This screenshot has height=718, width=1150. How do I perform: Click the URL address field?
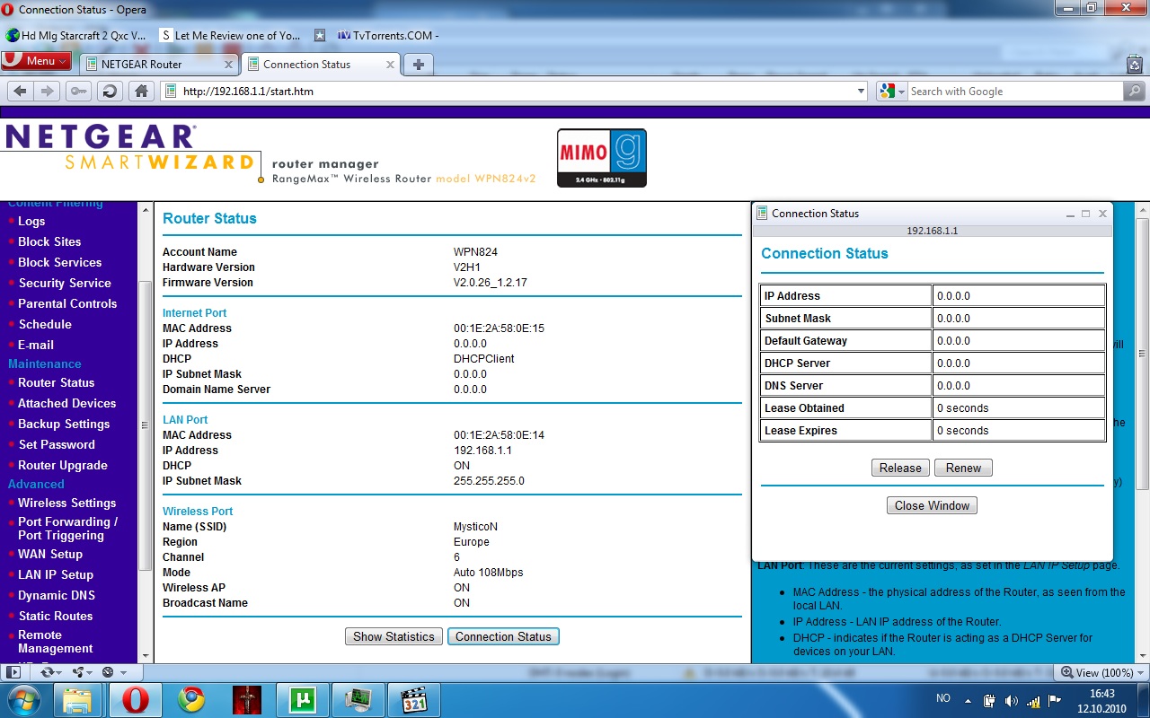click(515, 91)
